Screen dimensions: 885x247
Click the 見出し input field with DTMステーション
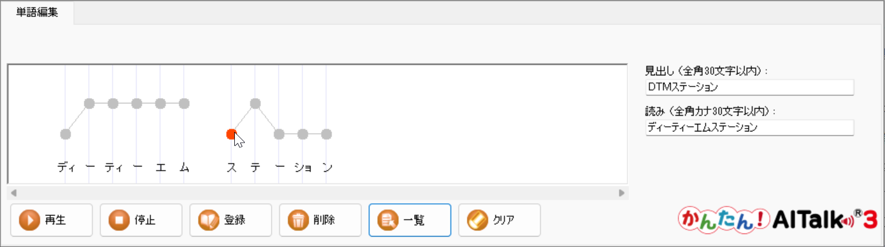tap(749, 87)
